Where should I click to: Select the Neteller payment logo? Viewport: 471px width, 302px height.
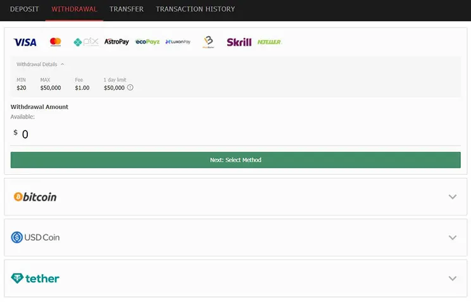click(269, 42)
